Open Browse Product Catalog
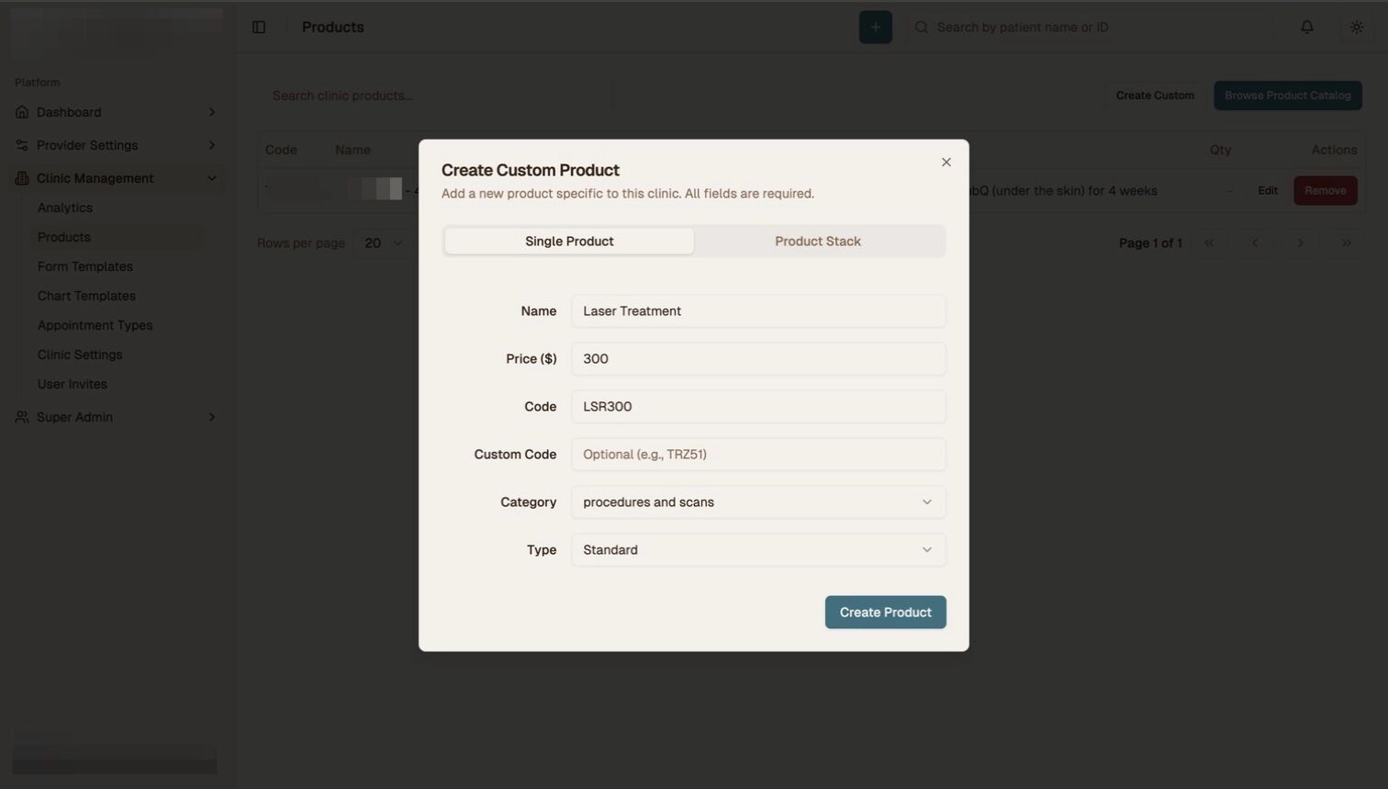 [x=1287, y=95]
